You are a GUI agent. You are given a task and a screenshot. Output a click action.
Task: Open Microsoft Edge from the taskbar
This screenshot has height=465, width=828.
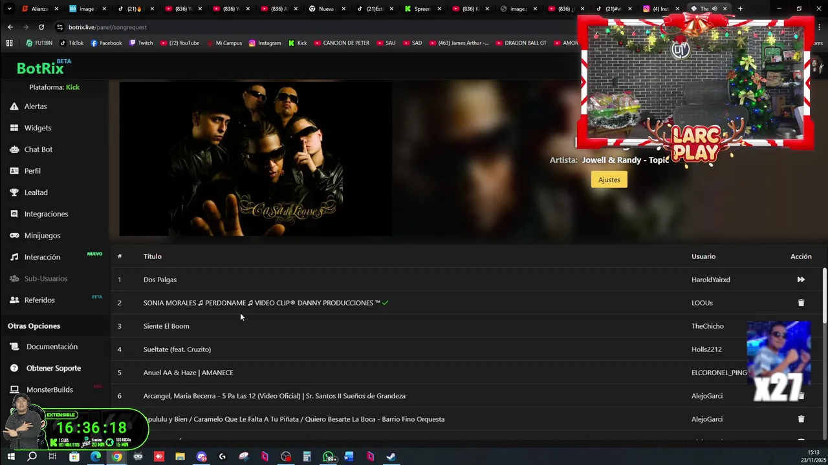tap(96, 457)
